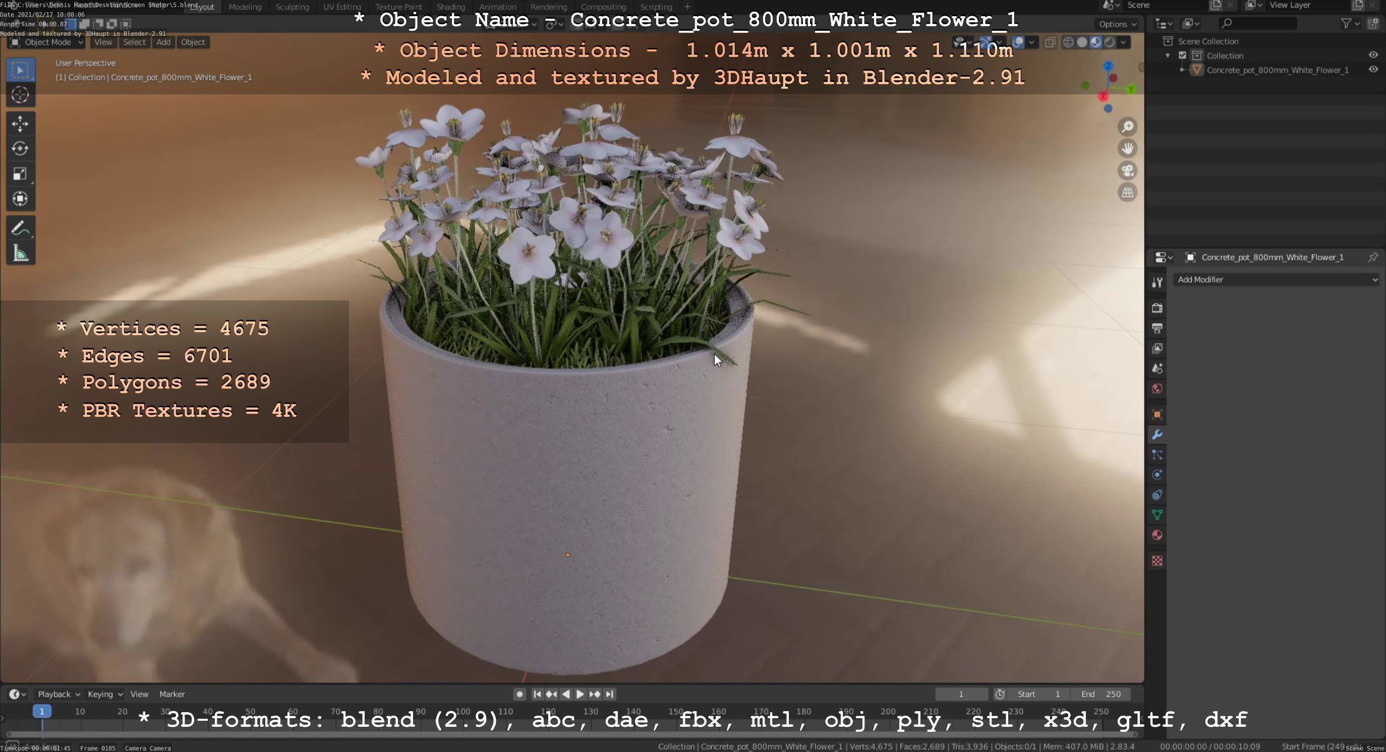Open the viewport View menu
1386x752 pixels.
point(103,42)
